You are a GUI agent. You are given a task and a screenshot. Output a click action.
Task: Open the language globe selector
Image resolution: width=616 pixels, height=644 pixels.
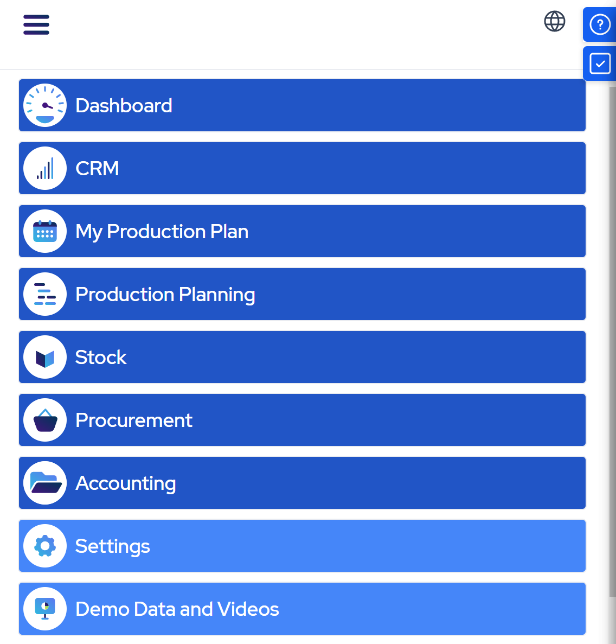point(554,22)
